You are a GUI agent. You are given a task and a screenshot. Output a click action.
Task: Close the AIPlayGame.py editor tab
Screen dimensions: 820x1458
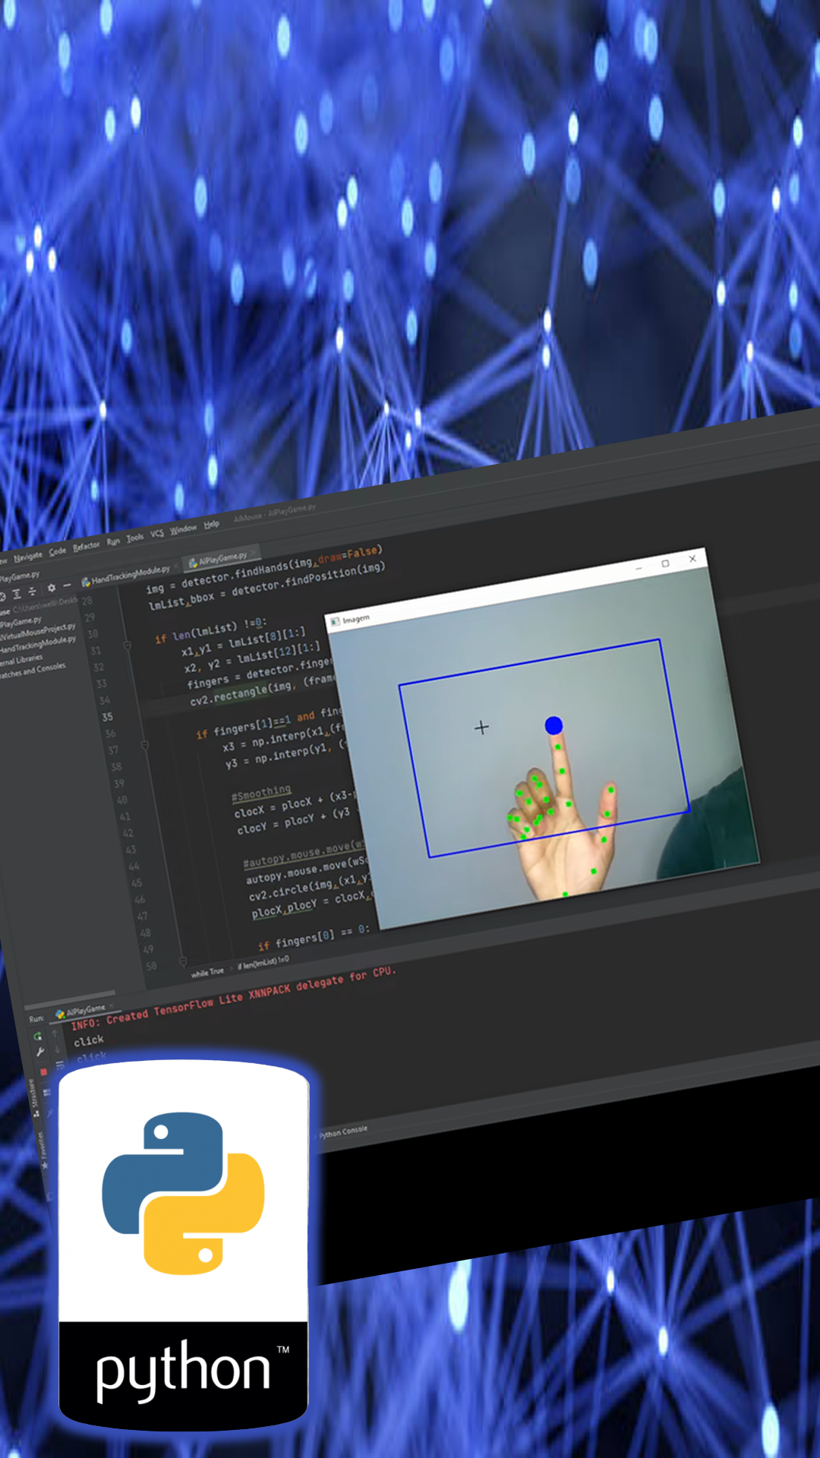tap(254, 552)
